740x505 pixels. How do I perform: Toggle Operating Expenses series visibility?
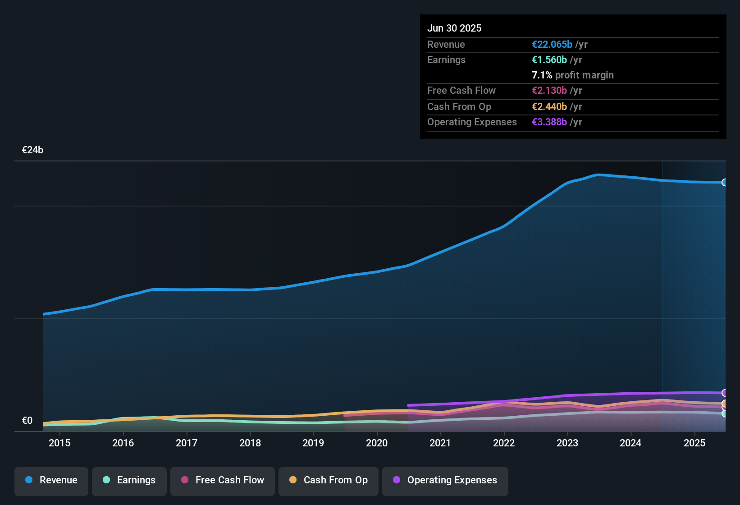445,481
